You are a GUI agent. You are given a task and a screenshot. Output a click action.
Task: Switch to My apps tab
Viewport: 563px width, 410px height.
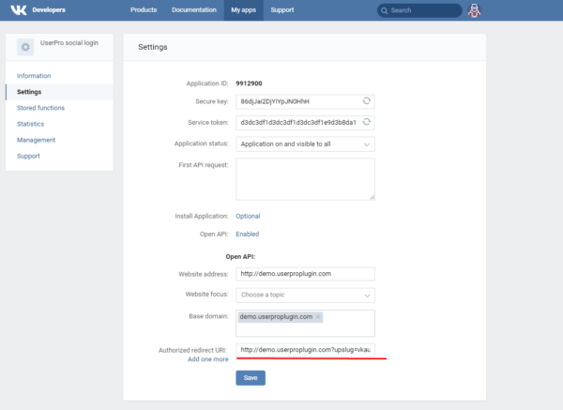pos(244,10)
